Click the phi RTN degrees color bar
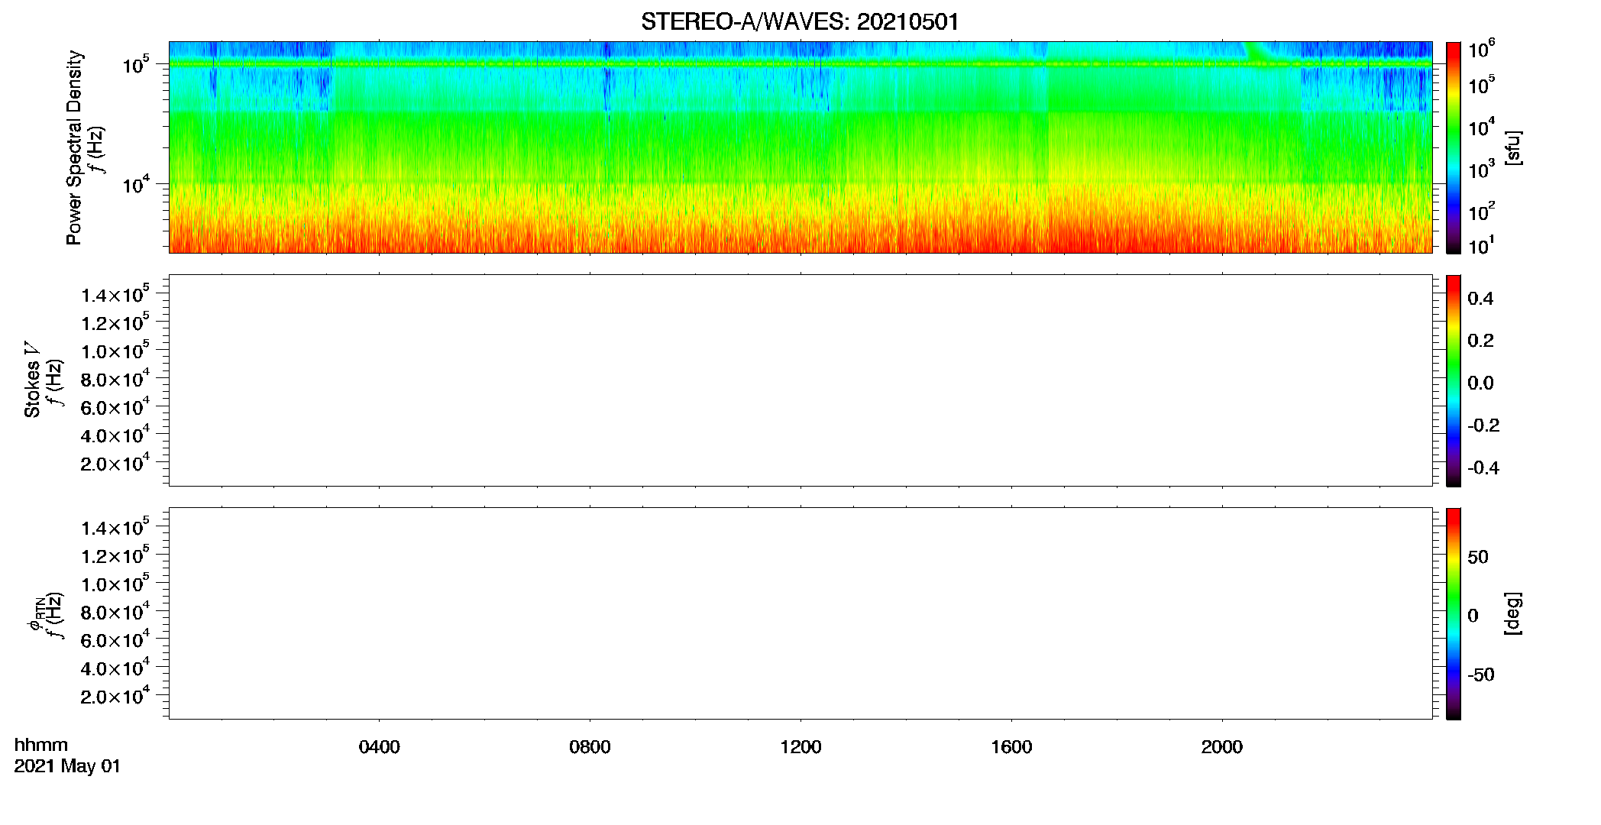Screen dimensions: 1601x825 pyautogui.click(x=1454, y=613)
